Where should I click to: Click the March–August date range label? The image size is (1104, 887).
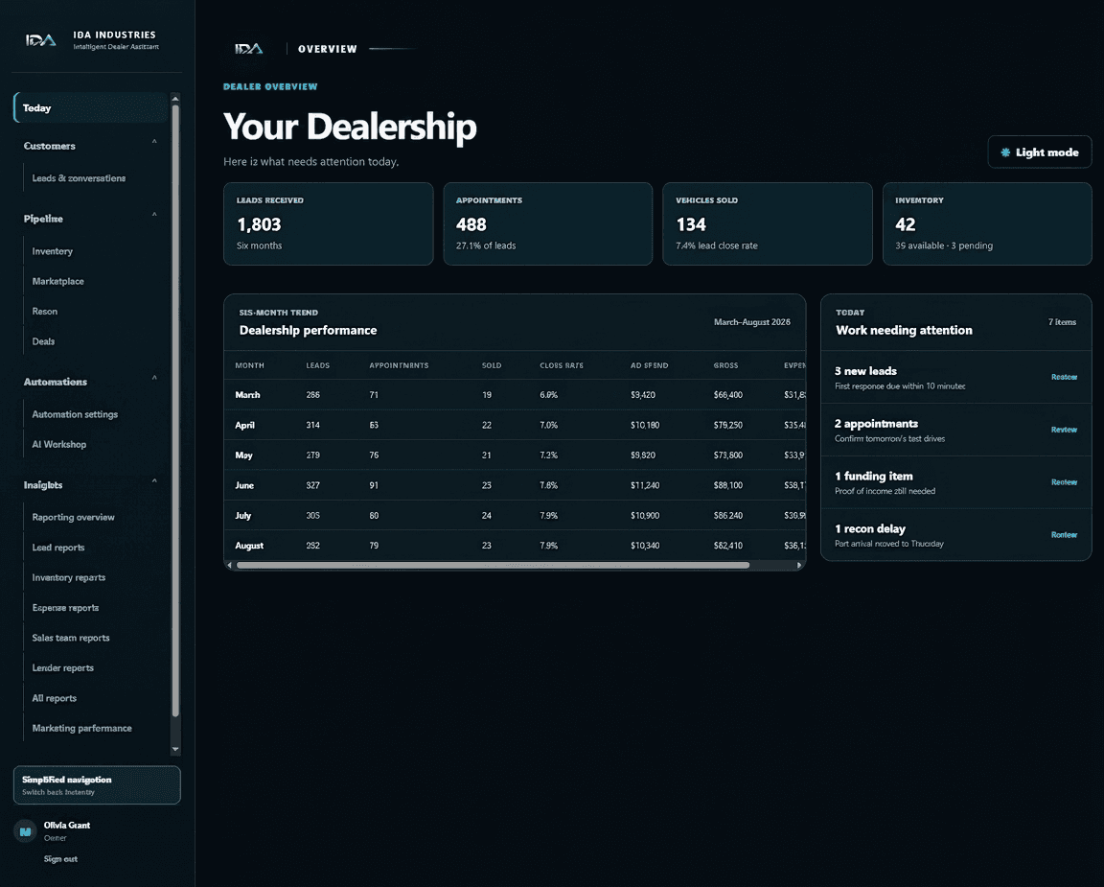tap(752, 322)
